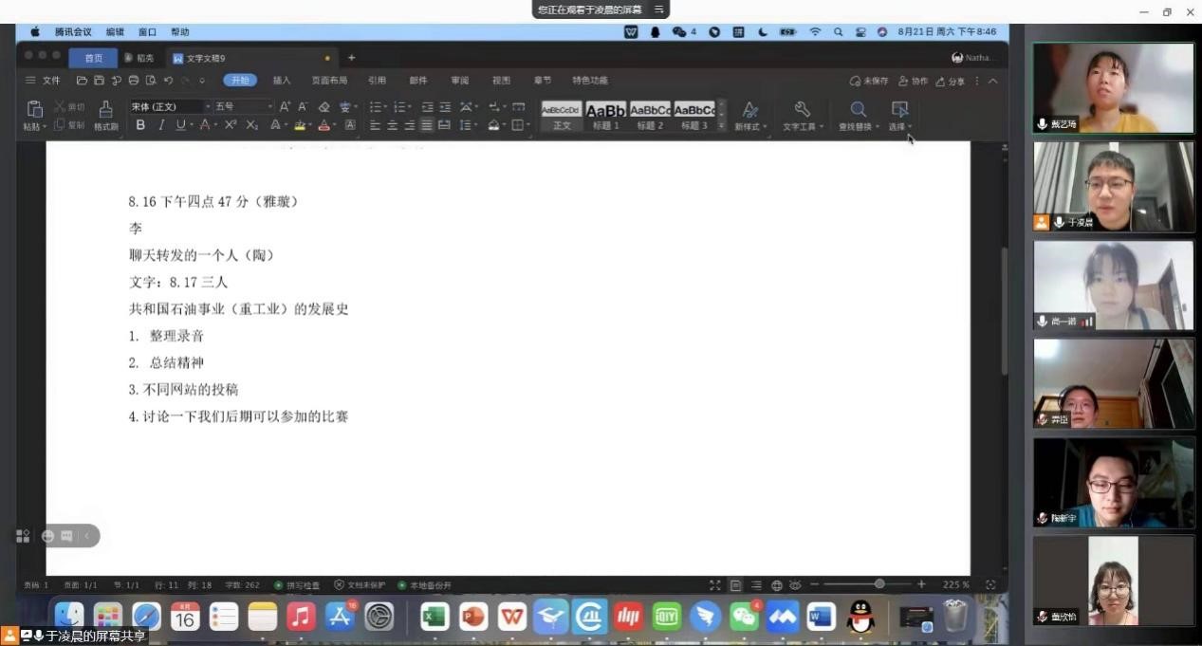This screenshot has width=1202, height=646.
Task: Open the font name dropdown 宋体 (正文)
Action: 168,107
